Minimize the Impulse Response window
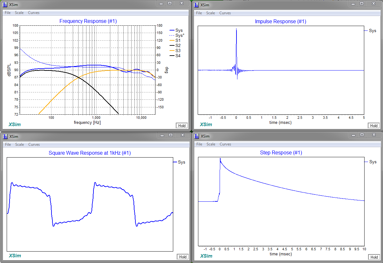This screenshot has height=263, width=383. click(x=353, y=3)
